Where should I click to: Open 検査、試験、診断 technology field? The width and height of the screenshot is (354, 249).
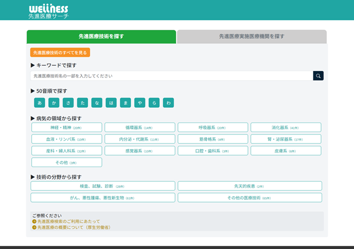[103, 186]
